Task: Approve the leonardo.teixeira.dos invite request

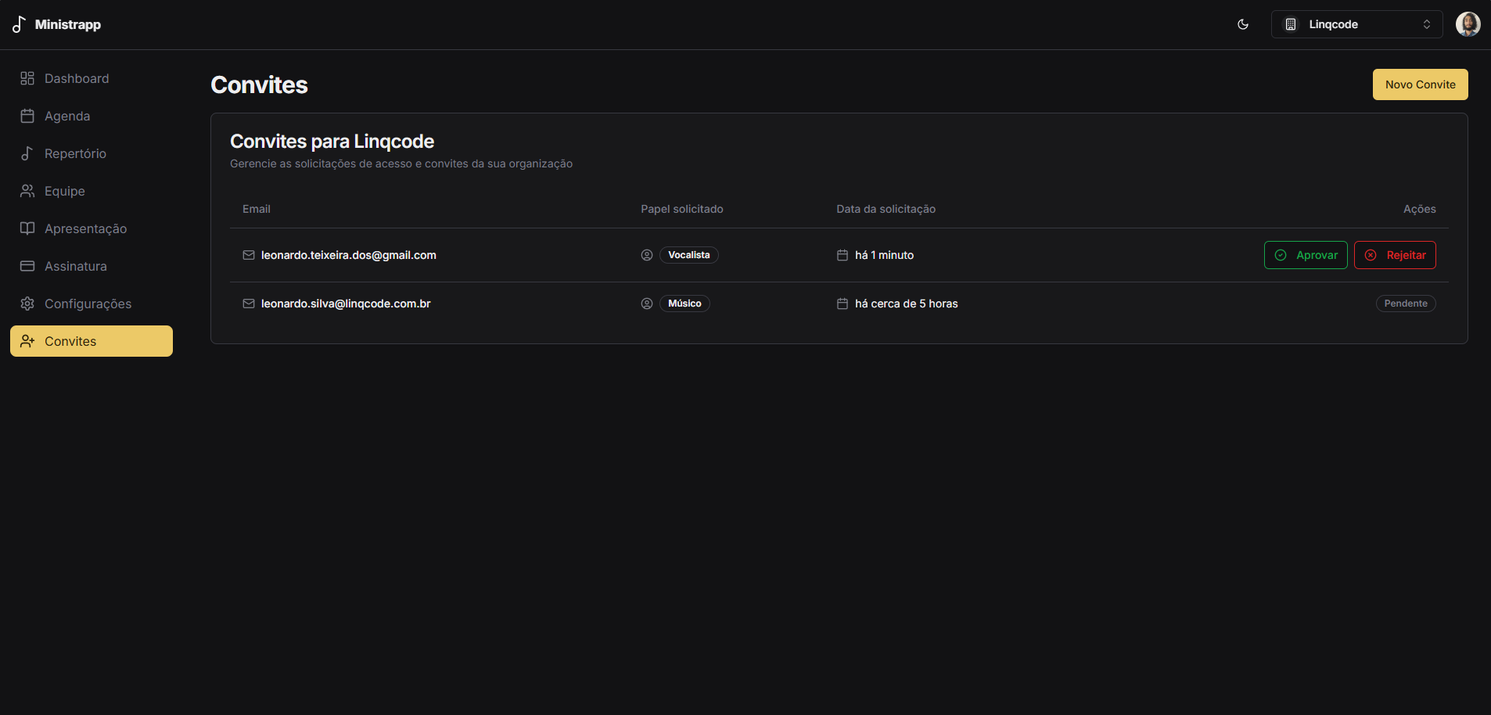Action: tap(1306, 255)
